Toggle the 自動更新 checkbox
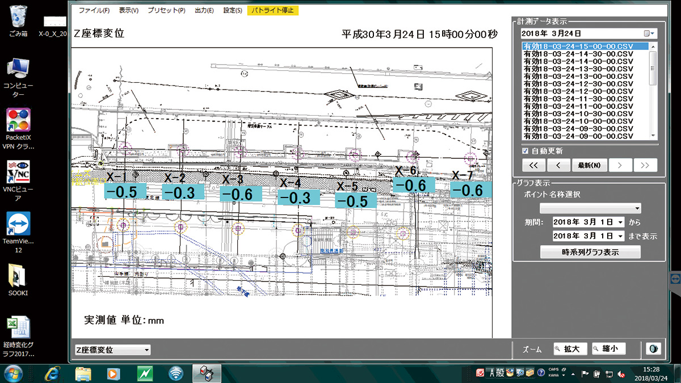This screenshot has width=681, height=383. click(x=526, y=151)
